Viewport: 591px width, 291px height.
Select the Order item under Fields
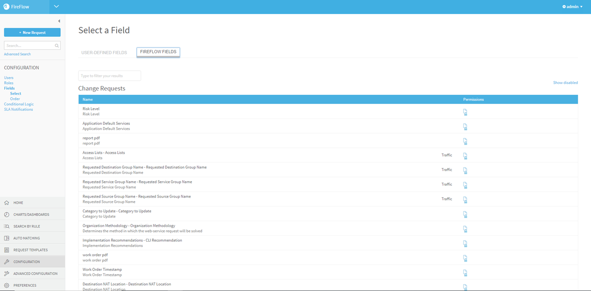(x=15, y=99)
